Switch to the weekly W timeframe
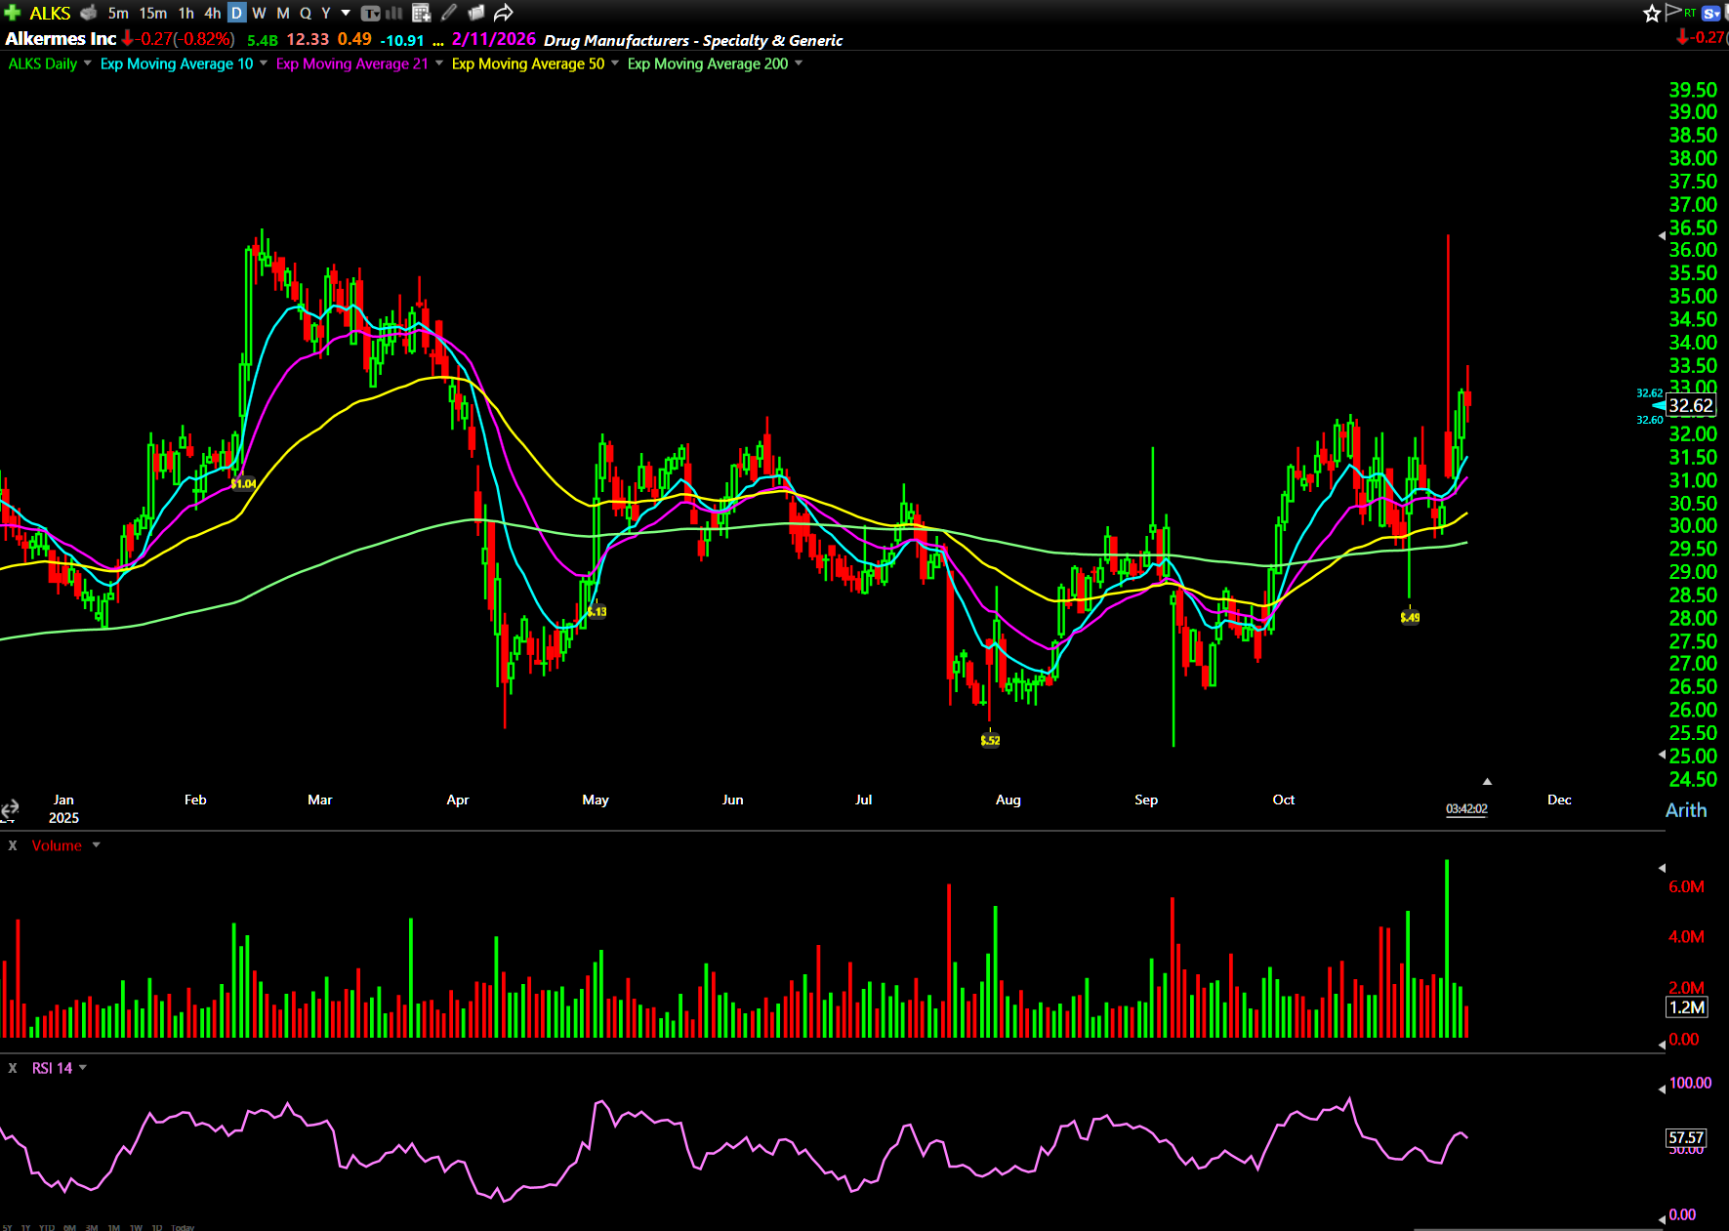The height and width of the screenshot is (1231, 1729). point(259,13)
